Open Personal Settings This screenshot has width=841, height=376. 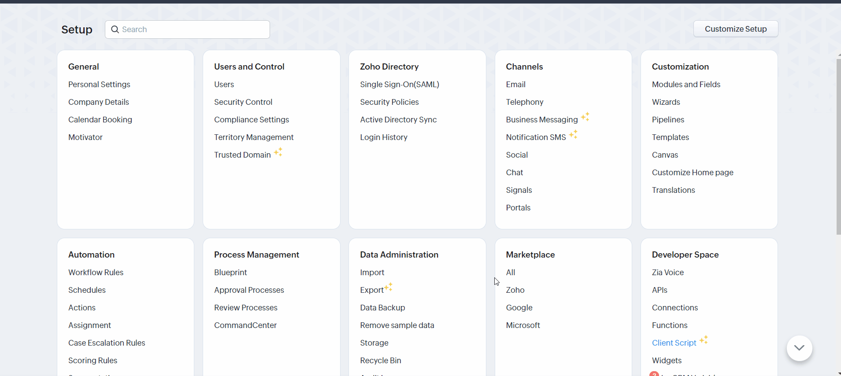pos(99,85)
